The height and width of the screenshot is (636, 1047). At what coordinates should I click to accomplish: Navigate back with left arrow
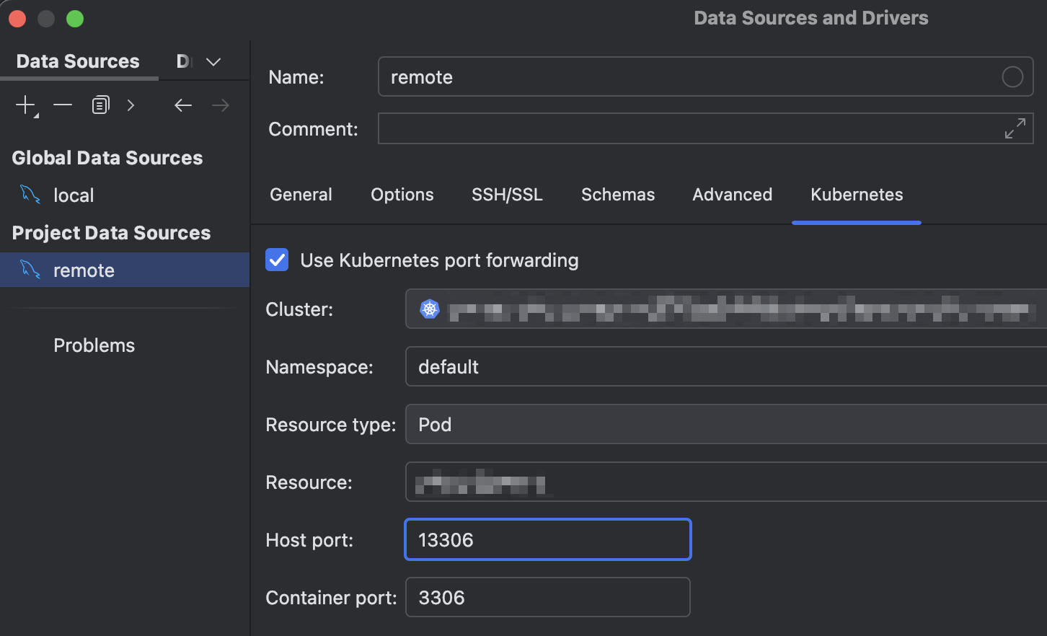point(183,105)
